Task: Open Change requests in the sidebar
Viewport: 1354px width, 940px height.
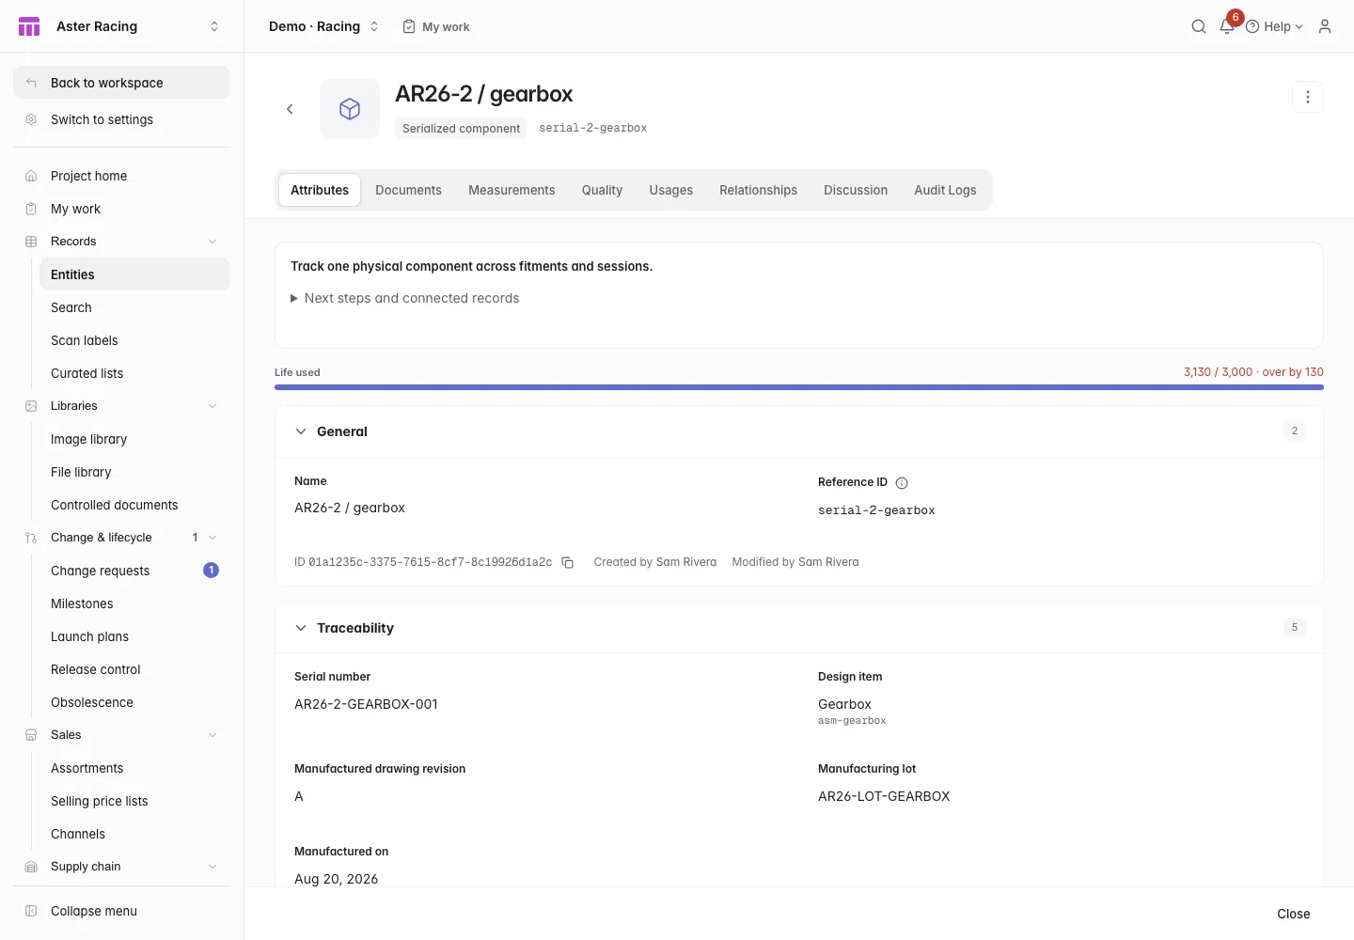Action: 134,571
